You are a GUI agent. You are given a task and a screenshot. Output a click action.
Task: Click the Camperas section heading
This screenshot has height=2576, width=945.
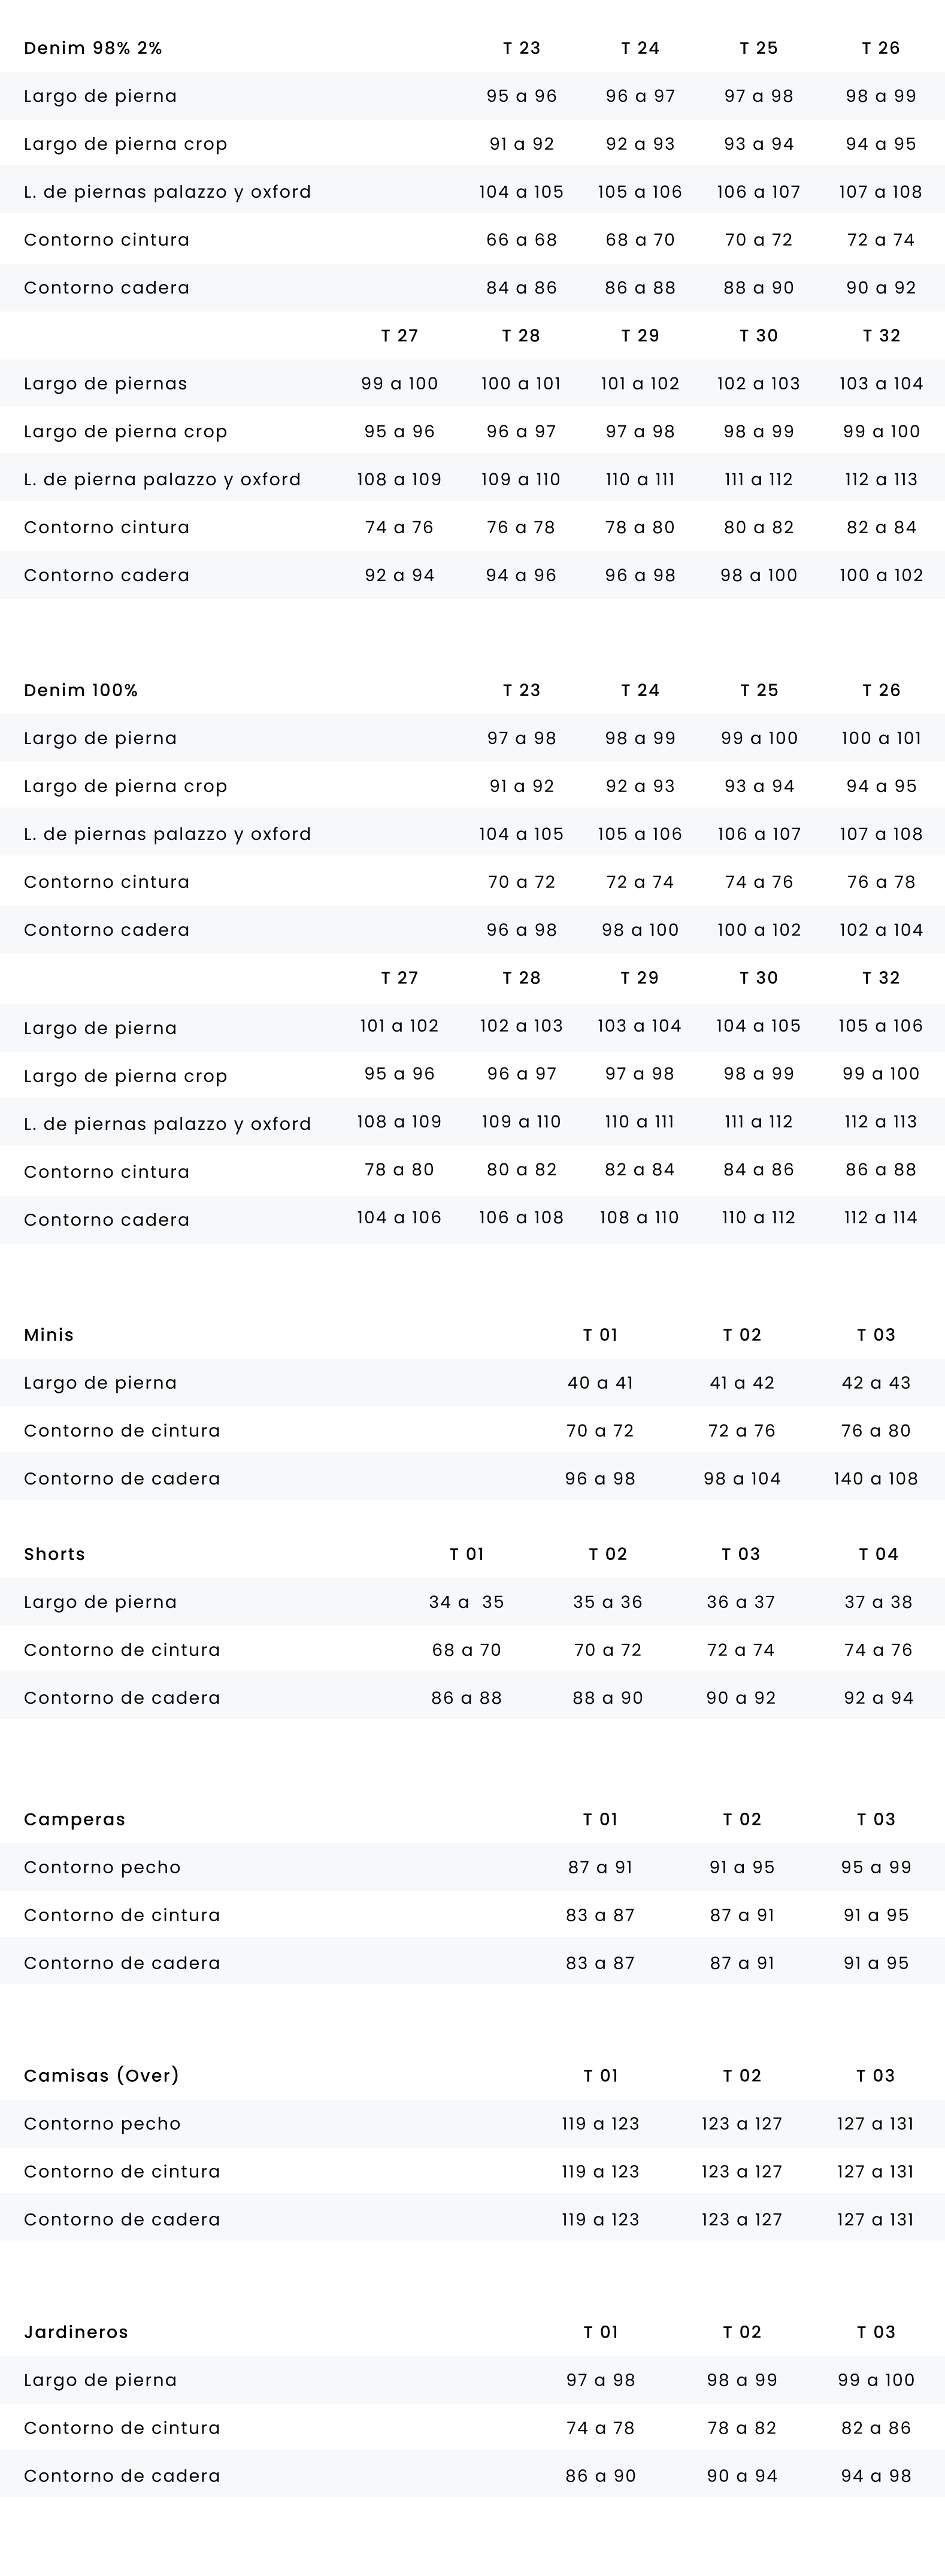pyautogui.click(x=75, y=1819)
